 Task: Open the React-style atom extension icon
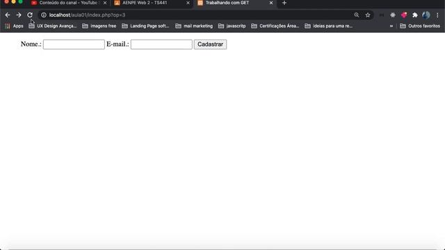(393, 15)
